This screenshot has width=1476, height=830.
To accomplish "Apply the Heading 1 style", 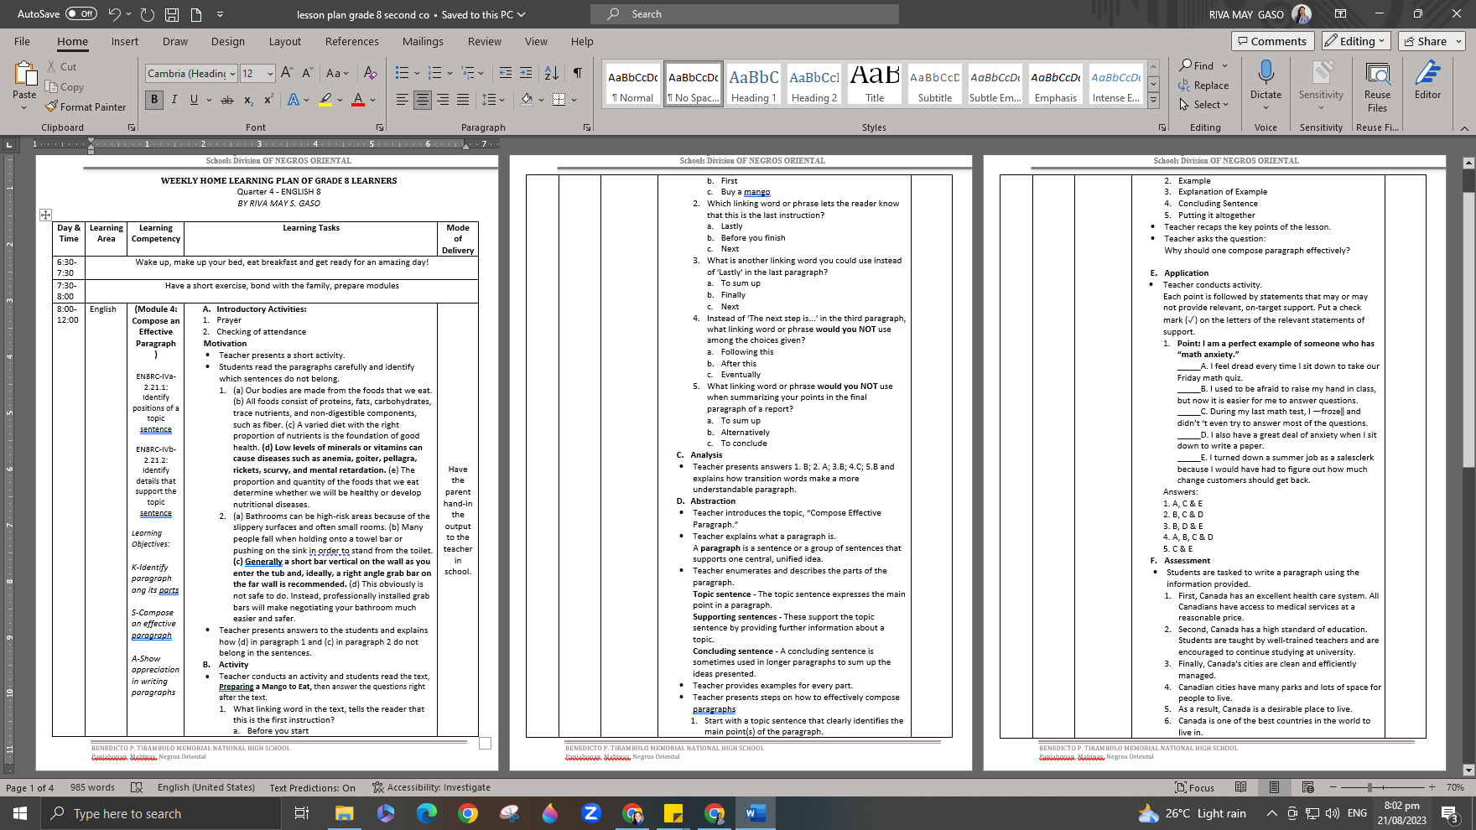I will click(x=754, y=84).
